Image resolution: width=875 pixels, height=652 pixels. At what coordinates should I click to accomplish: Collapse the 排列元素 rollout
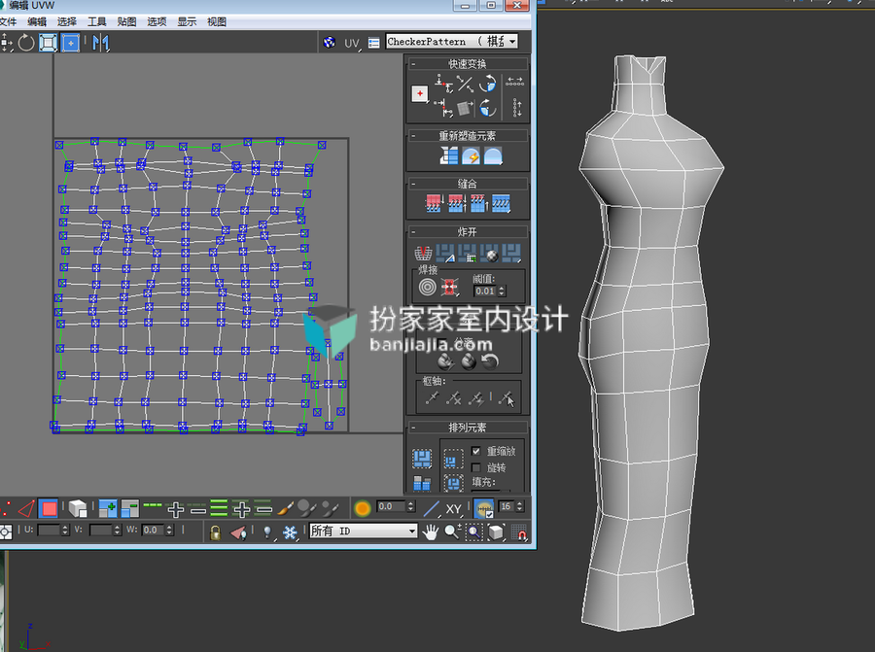coord(414,428)
